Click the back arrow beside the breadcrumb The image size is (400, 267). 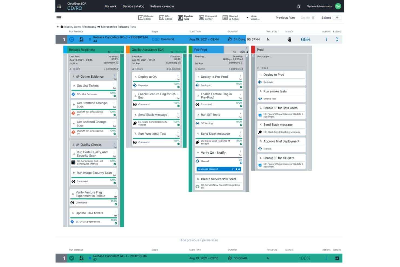58,27
